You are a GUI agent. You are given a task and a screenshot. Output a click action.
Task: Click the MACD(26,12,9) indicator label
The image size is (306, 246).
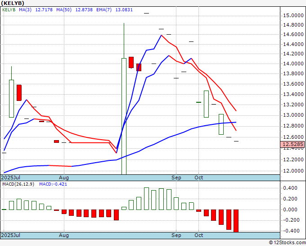[x=18, y=184]
